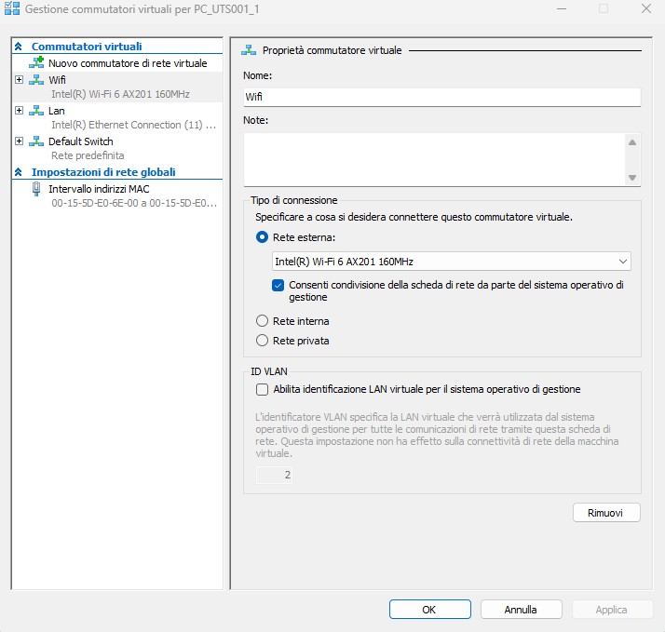Select the Wifi switch icon
The width and height of the screenshot is (665, 632).
pyautogui.click(x=36, y=80)
